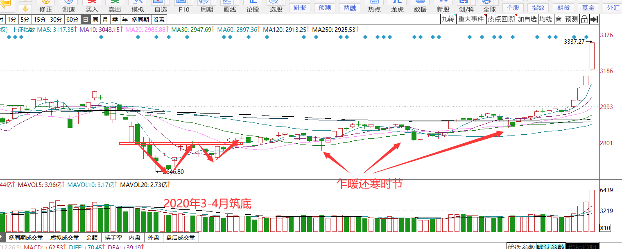
Task: Toggle the 均线 moving average lines
Action: click(x=545, y=19)
